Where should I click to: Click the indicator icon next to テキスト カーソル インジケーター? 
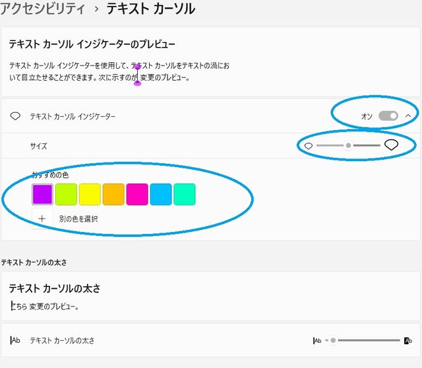(x=16, y=116)
